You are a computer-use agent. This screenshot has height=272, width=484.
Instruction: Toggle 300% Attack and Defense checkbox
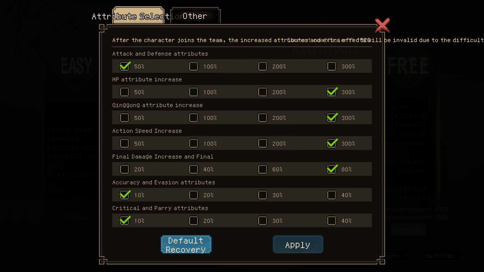pos(332,66)
